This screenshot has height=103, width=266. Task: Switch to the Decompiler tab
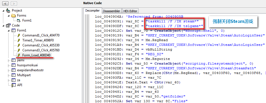click(x=93, y=11)
